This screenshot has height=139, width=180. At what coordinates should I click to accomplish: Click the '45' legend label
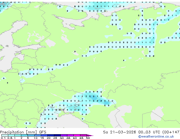[81, 138]
